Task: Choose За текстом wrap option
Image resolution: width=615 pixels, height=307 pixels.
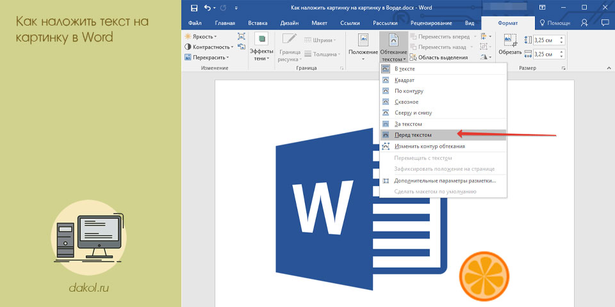Action: [443, 124]
